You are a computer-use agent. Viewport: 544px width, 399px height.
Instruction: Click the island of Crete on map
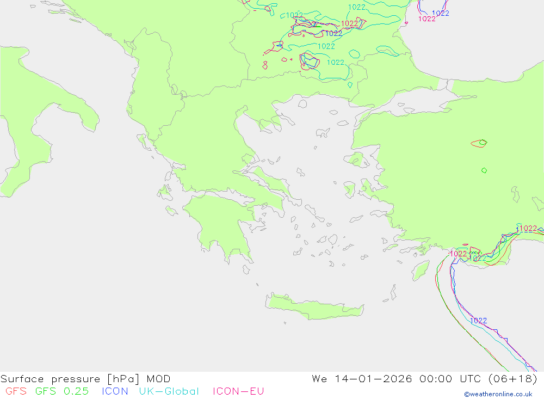[314, 307]
